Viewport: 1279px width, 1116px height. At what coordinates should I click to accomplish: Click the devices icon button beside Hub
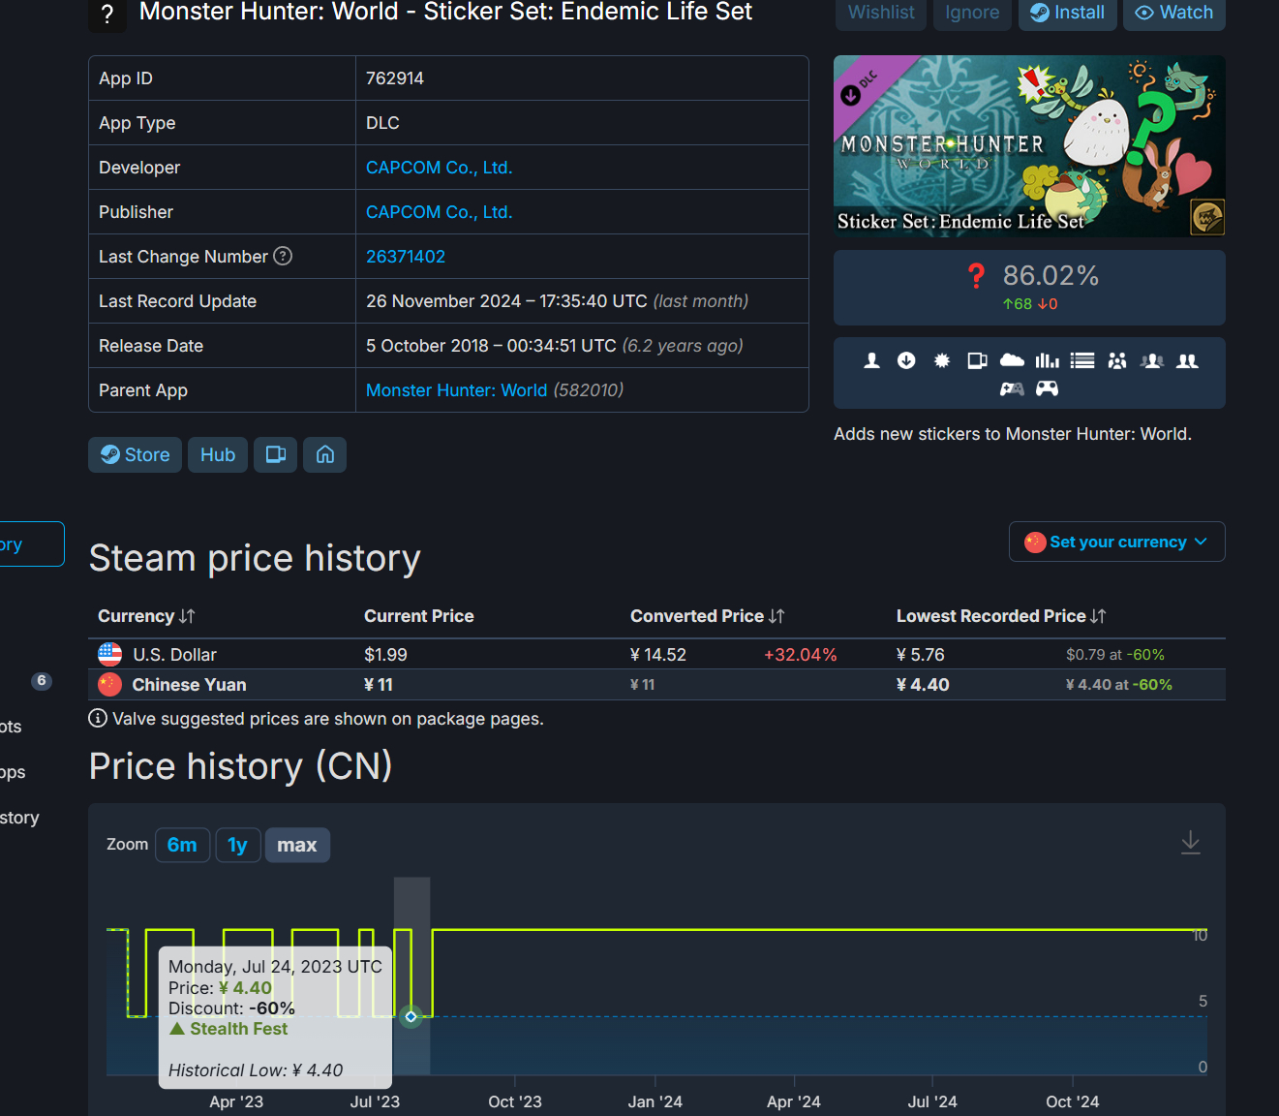tap(276, 455)
